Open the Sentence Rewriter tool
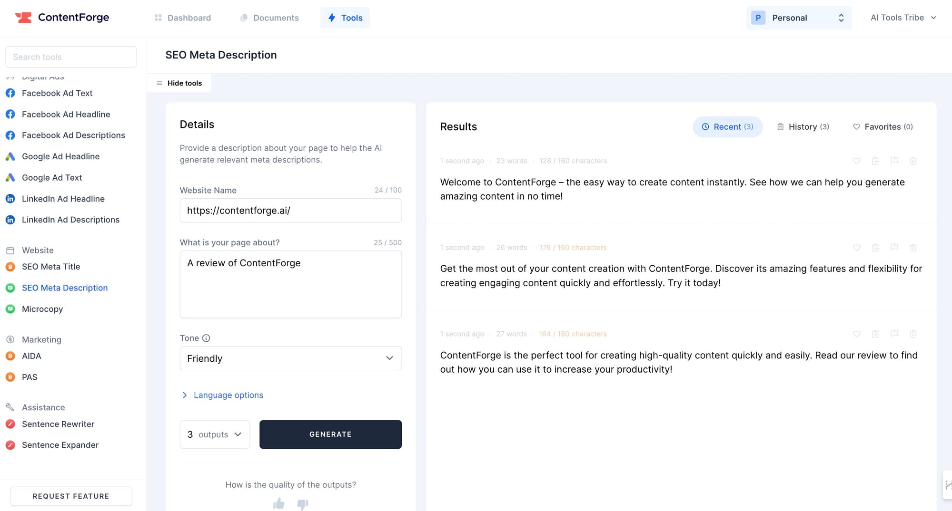 click(58, 424)
